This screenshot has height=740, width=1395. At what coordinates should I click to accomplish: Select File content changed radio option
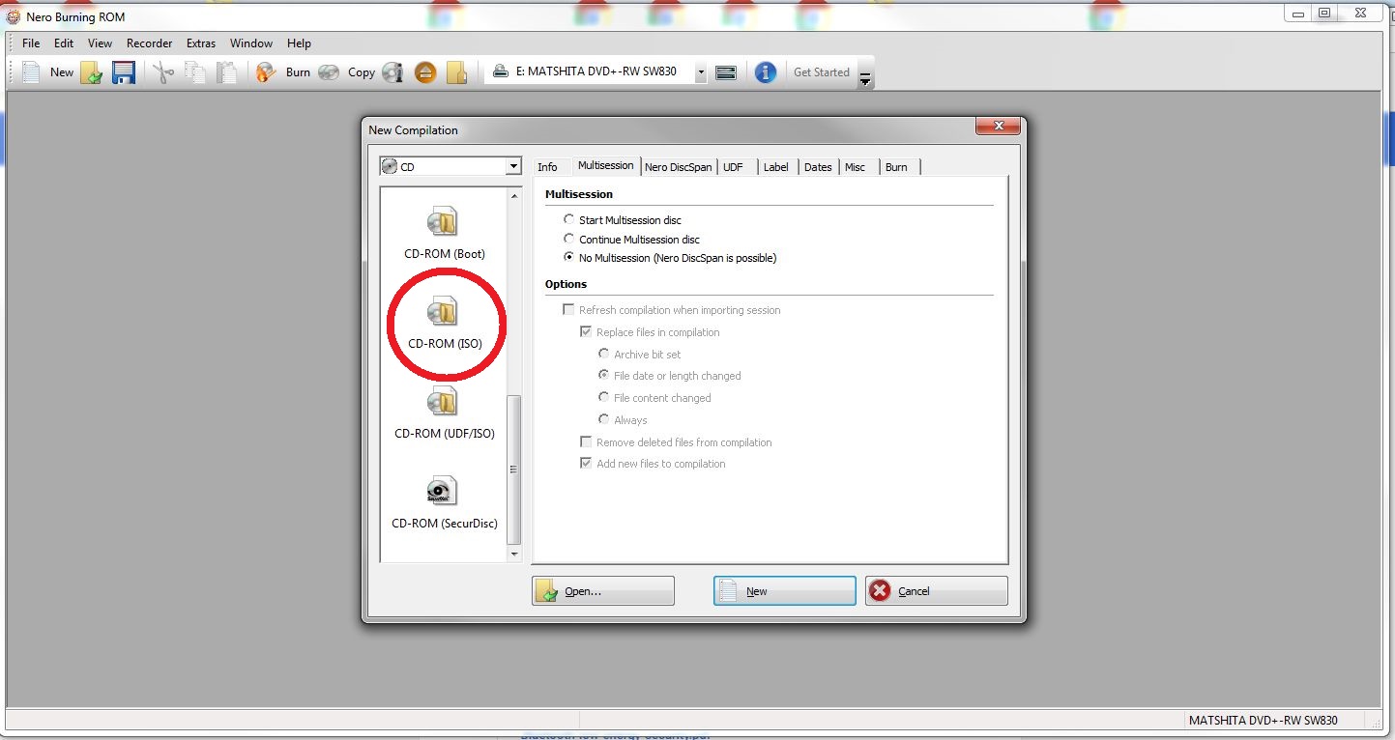pyautogui.click(x=604, y=398)
